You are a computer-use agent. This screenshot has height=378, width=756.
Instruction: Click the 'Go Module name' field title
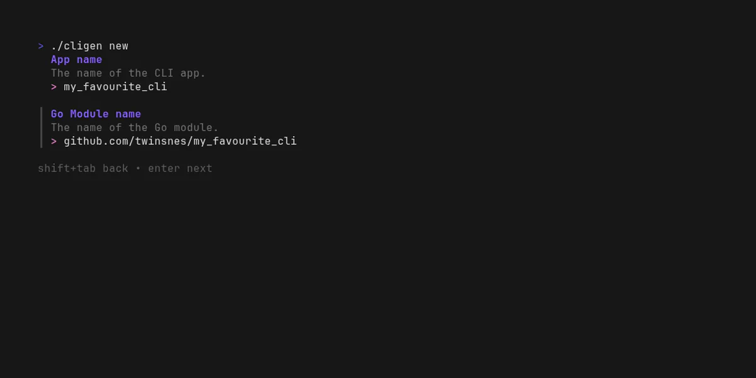(96, 114)
